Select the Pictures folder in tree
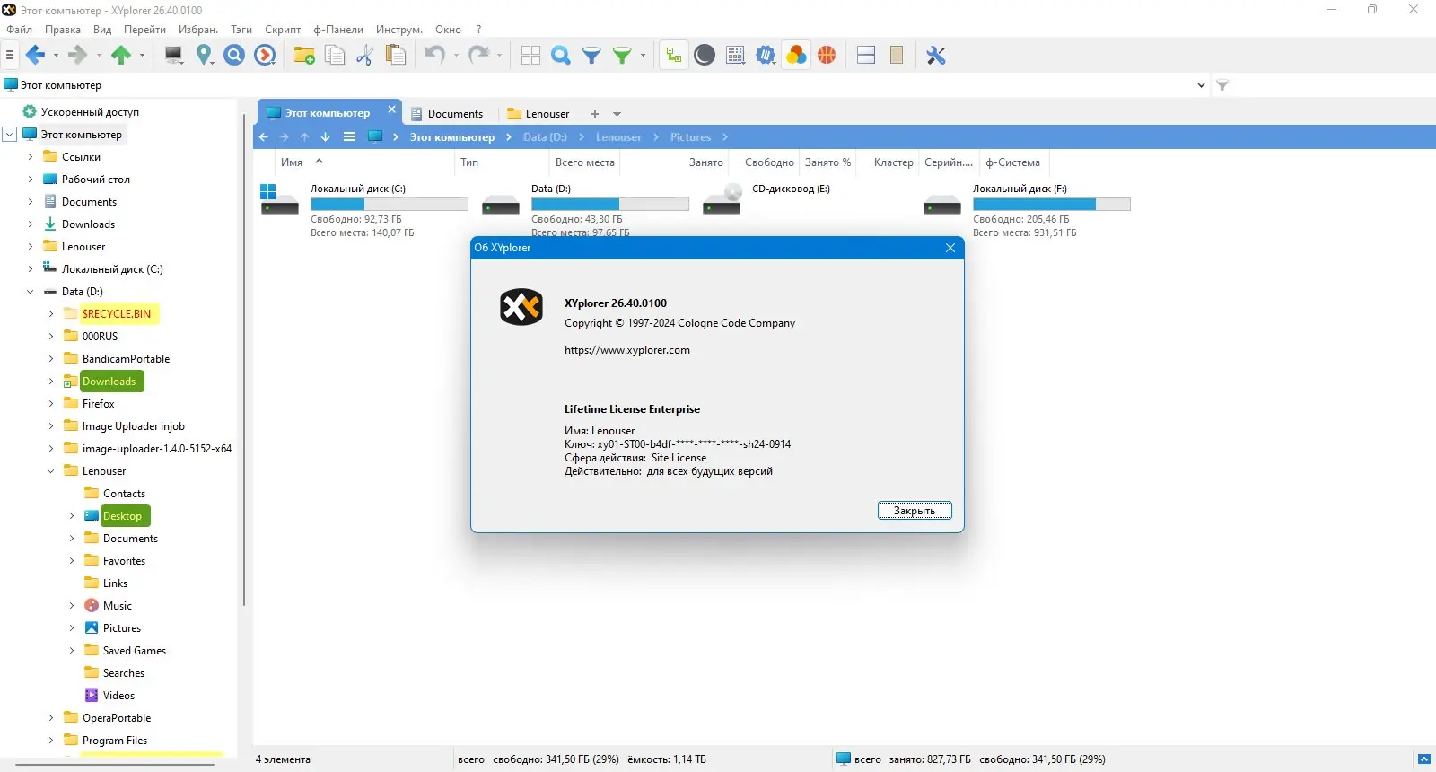This screenshot has width=1436, height=772. [x=122, y=628]
